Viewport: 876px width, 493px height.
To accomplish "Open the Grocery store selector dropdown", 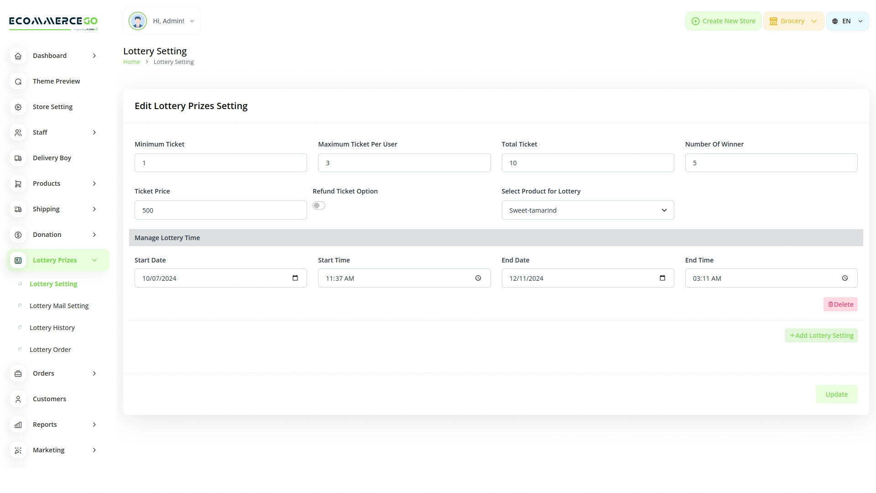I will (793, 21).
